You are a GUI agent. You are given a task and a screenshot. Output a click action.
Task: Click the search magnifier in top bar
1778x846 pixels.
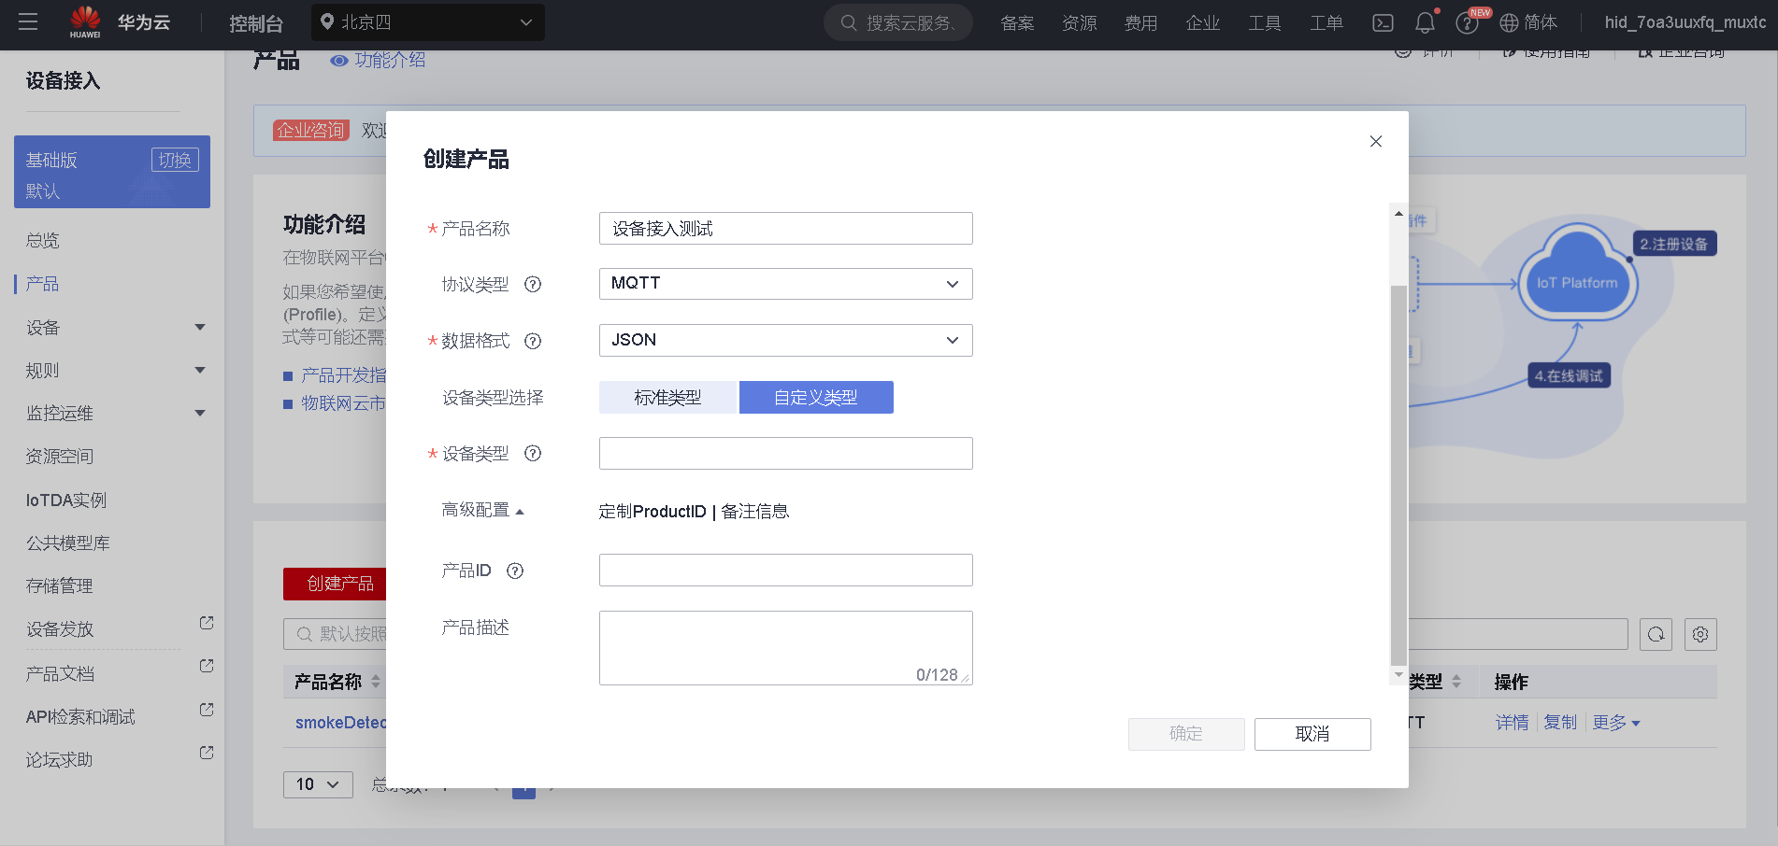point(849,22)
